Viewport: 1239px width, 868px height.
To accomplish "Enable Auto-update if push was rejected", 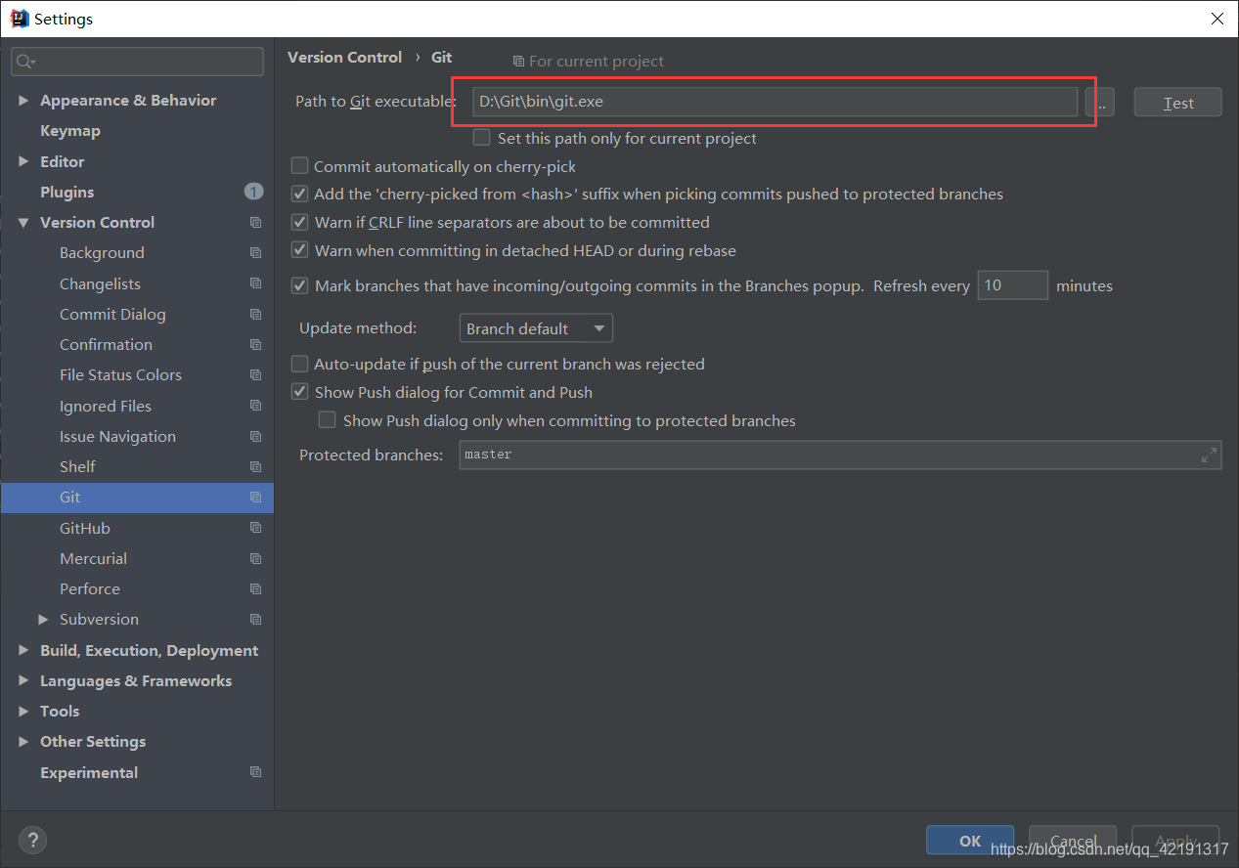I will pos(300,364).
